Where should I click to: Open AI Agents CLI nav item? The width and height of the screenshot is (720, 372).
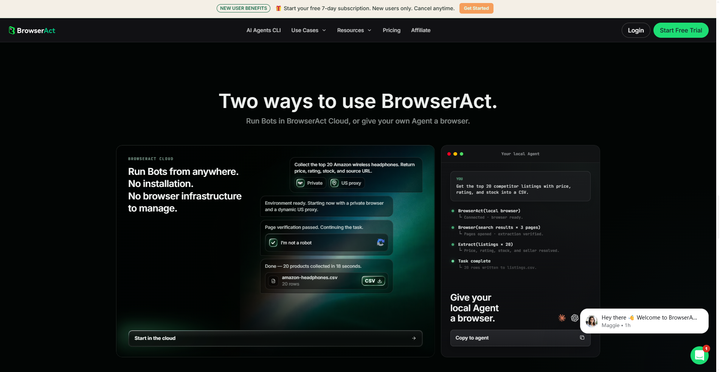pyautogui.click(x=264, y=30)
